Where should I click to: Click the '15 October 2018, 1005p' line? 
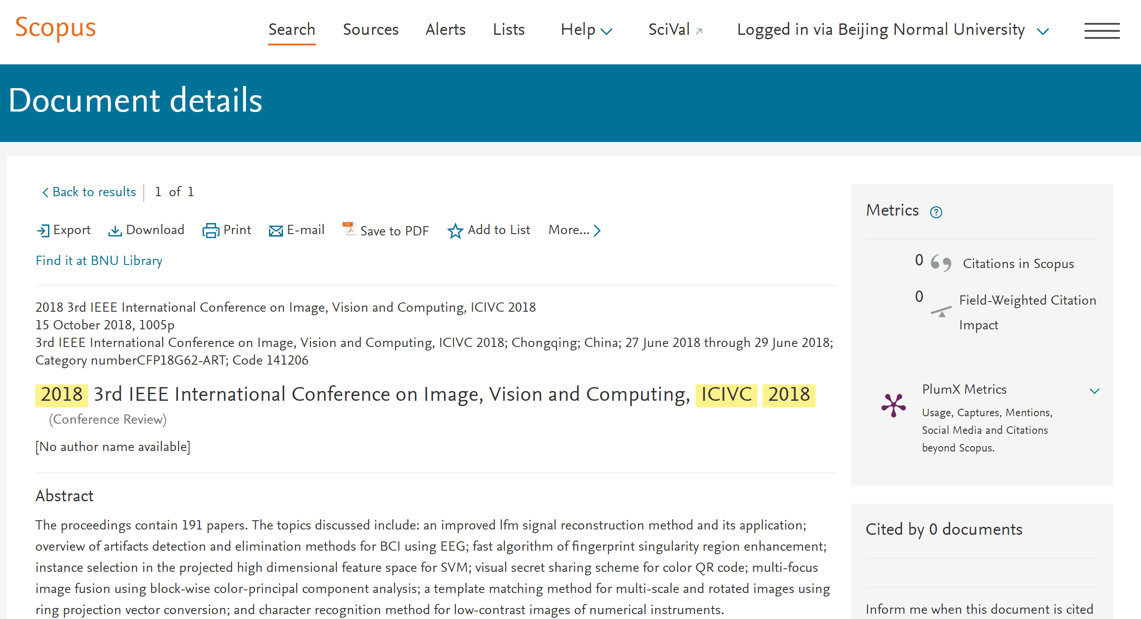(x=105, y=325)
